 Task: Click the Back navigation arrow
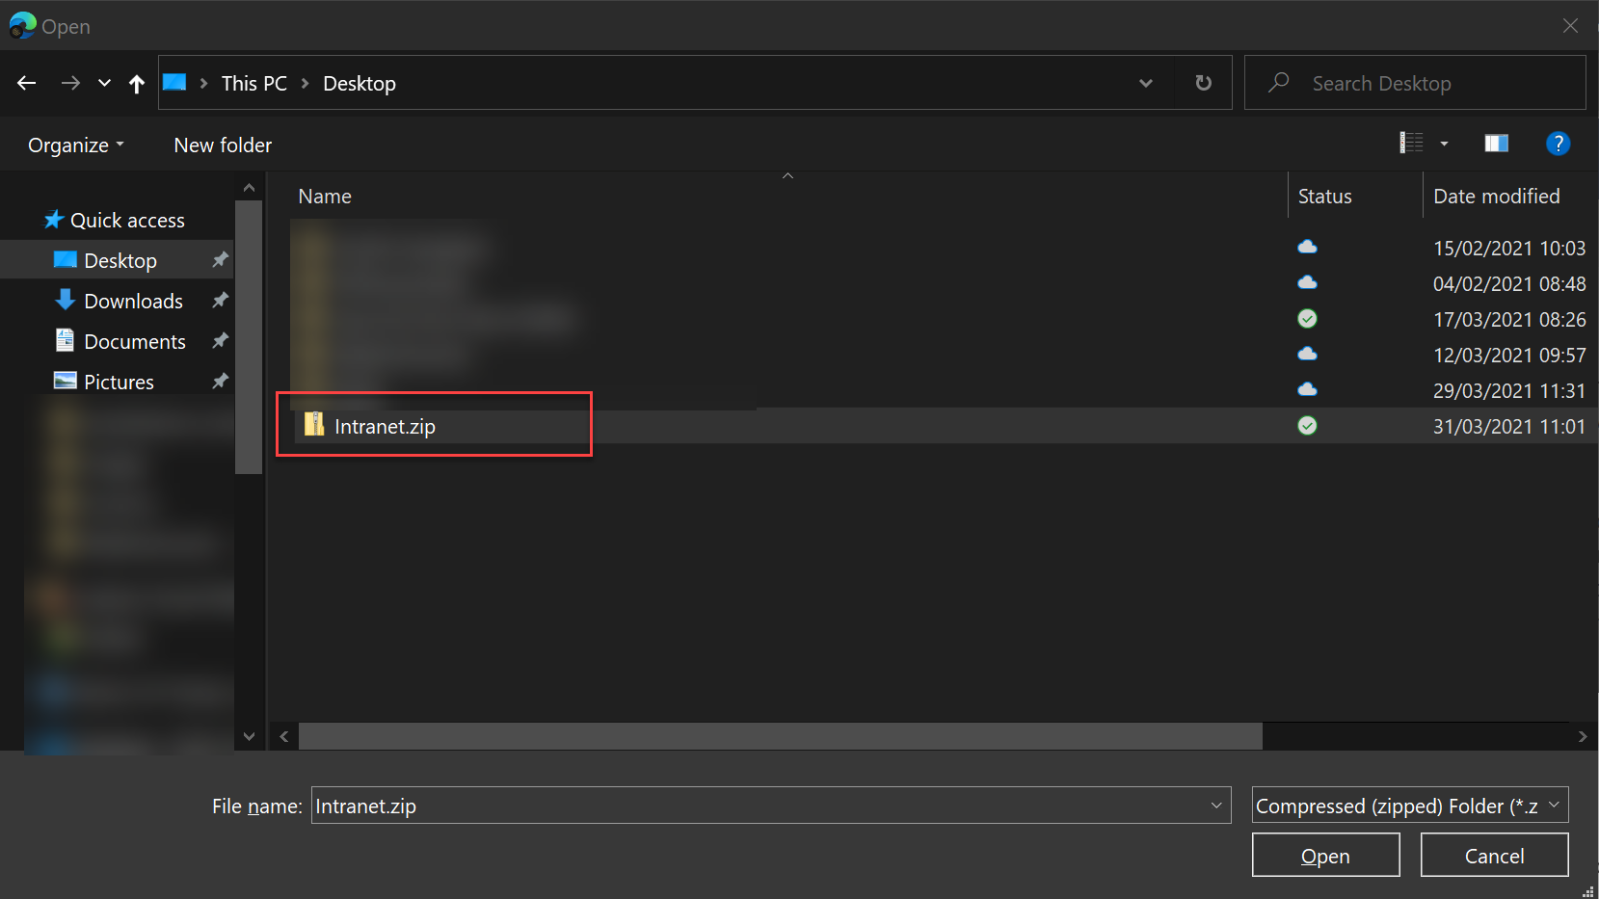pyautogui.click(x=26, y=84)
